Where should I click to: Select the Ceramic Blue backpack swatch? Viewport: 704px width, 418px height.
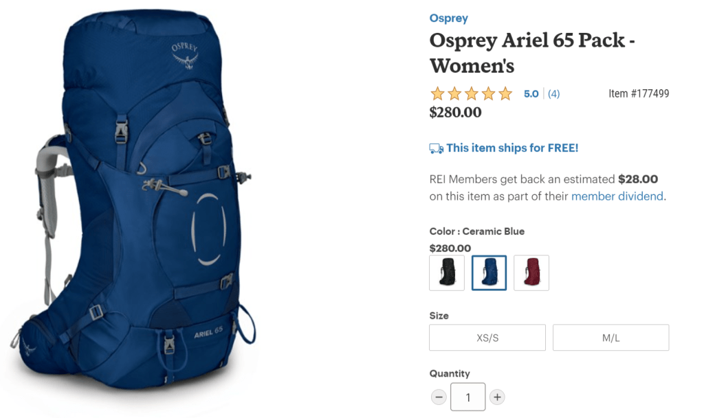point(489,273)
